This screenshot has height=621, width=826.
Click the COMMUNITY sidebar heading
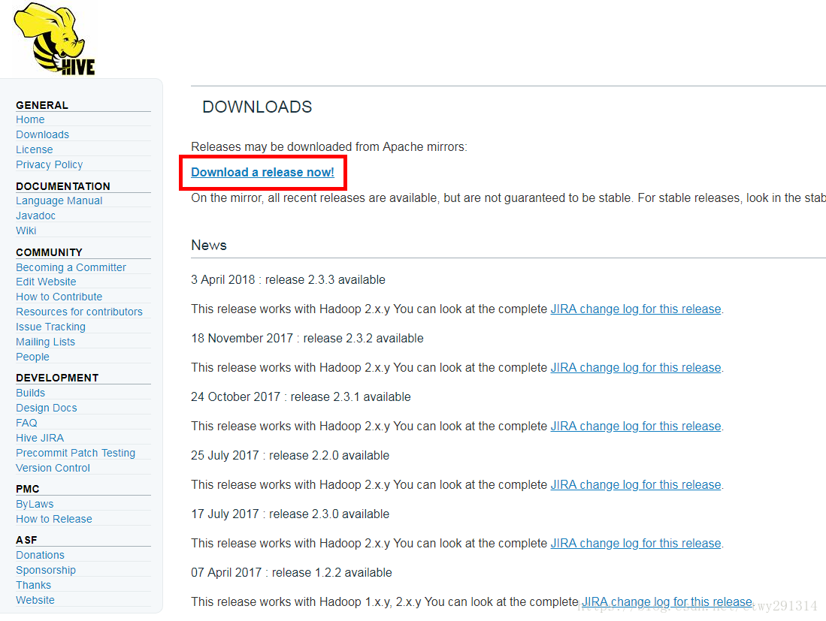pyautogui.click(x=49, y=252)
